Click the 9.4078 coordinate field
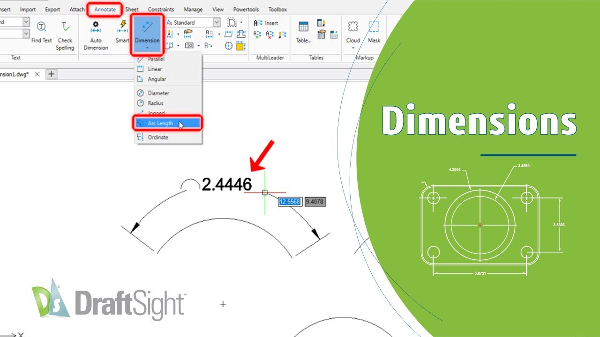 (315, 202)
